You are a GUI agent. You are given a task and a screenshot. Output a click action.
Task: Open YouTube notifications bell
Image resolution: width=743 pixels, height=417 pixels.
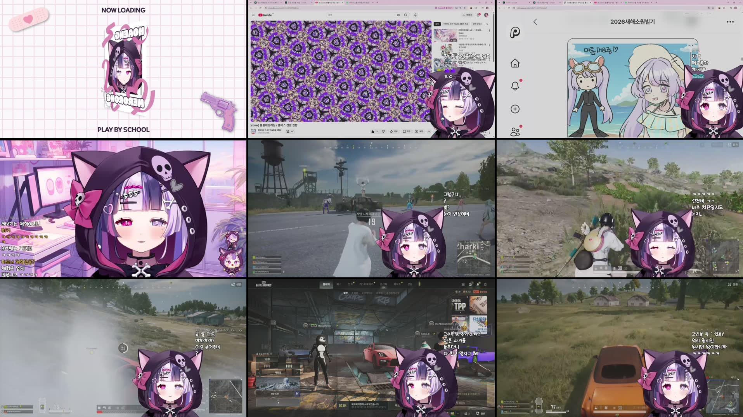(478, 15)
